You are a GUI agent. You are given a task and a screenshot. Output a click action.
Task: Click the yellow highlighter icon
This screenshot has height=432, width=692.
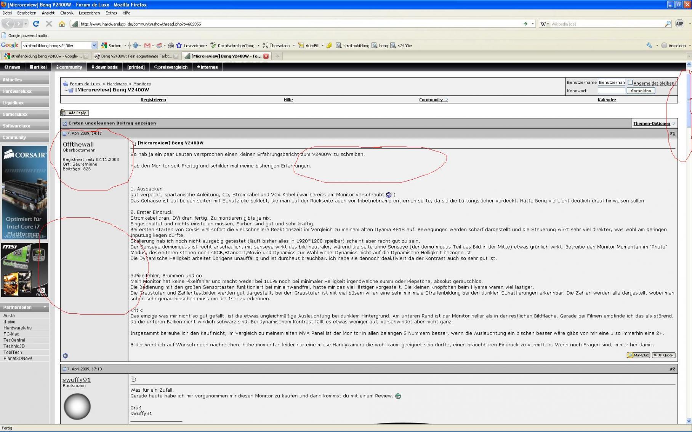click(329, 45)
